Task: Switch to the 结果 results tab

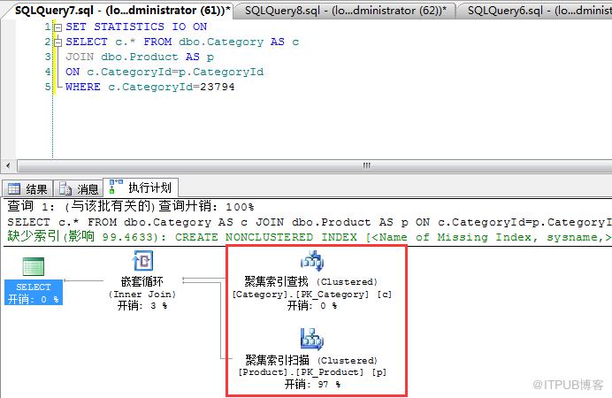Action: tap(27, 189)
